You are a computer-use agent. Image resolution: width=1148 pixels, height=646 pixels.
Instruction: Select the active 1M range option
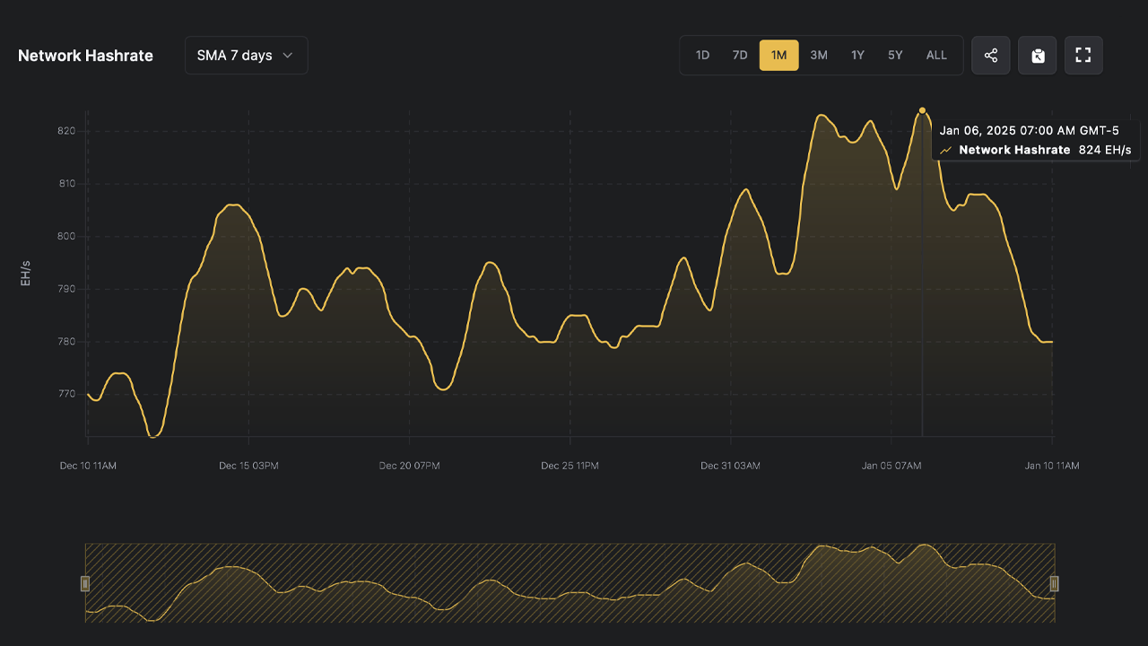778,56
